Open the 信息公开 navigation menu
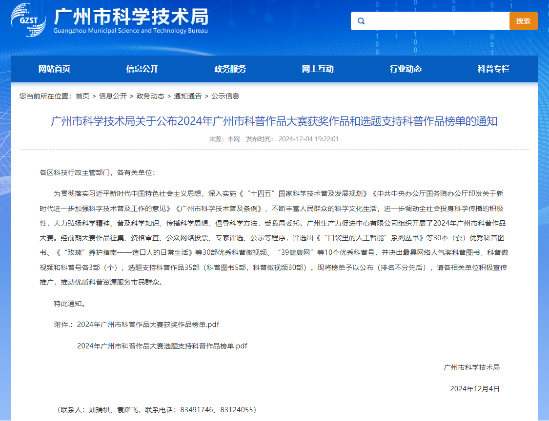 [142, 69]
